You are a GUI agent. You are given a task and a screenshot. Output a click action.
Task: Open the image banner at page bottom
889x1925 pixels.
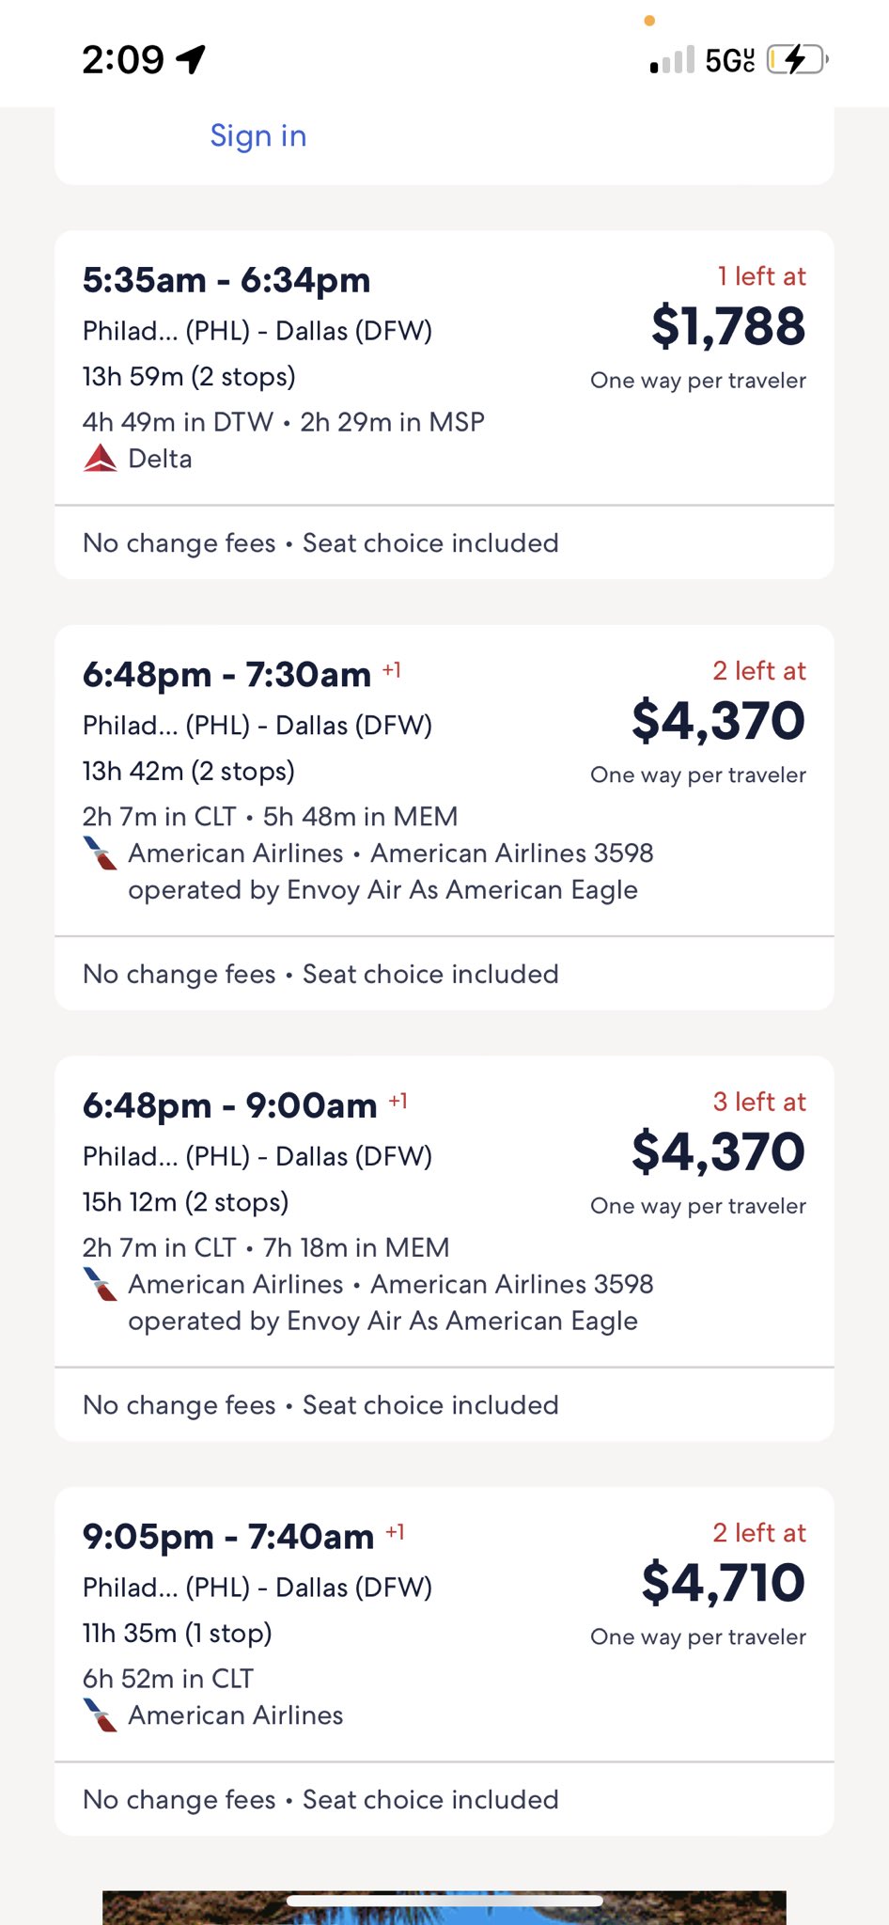[444, 1908]
